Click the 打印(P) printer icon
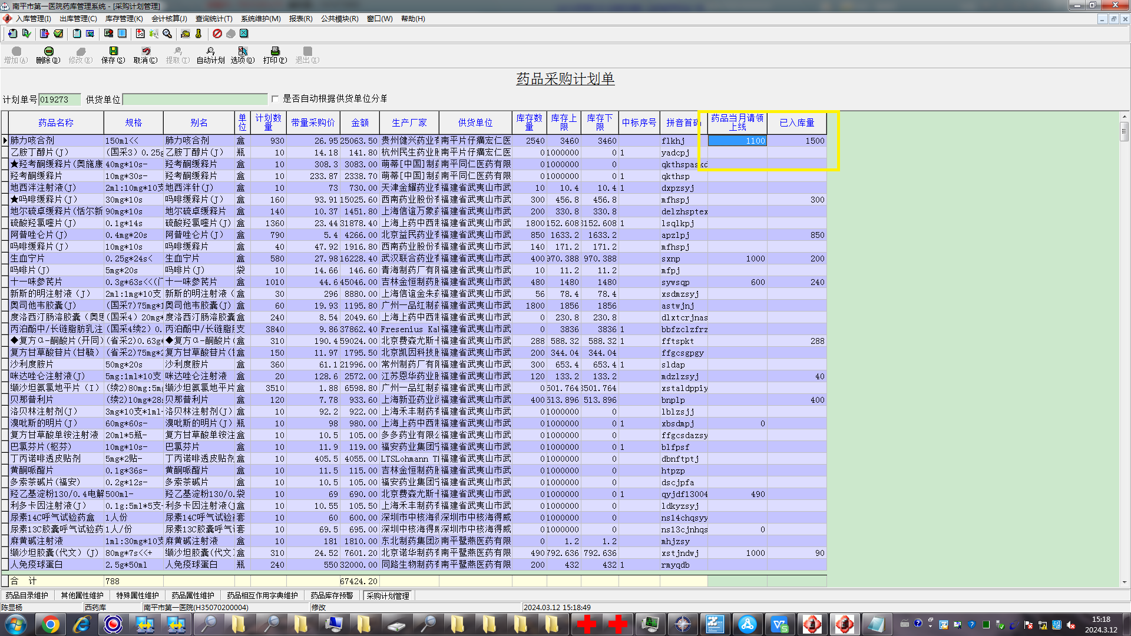 275,52
